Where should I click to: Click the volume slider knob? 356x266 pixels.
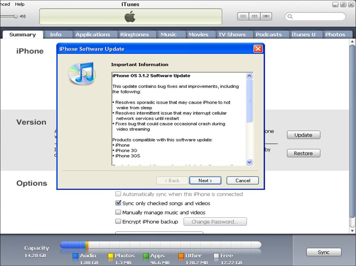pos(16,16)
